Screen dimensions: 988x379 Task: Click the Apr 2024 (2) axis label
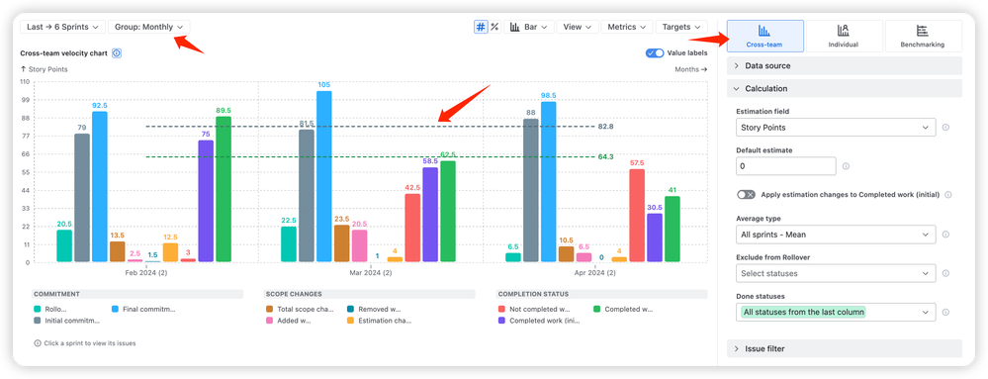point(595,272)
